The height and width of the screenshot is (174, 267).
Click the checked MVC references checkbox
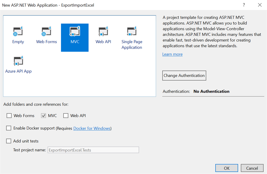pyautogui.click(x=43, y=115)
